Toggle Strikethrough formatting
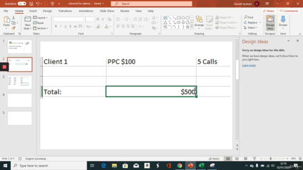This screenshot has width=303, height=170. [75, 26]
